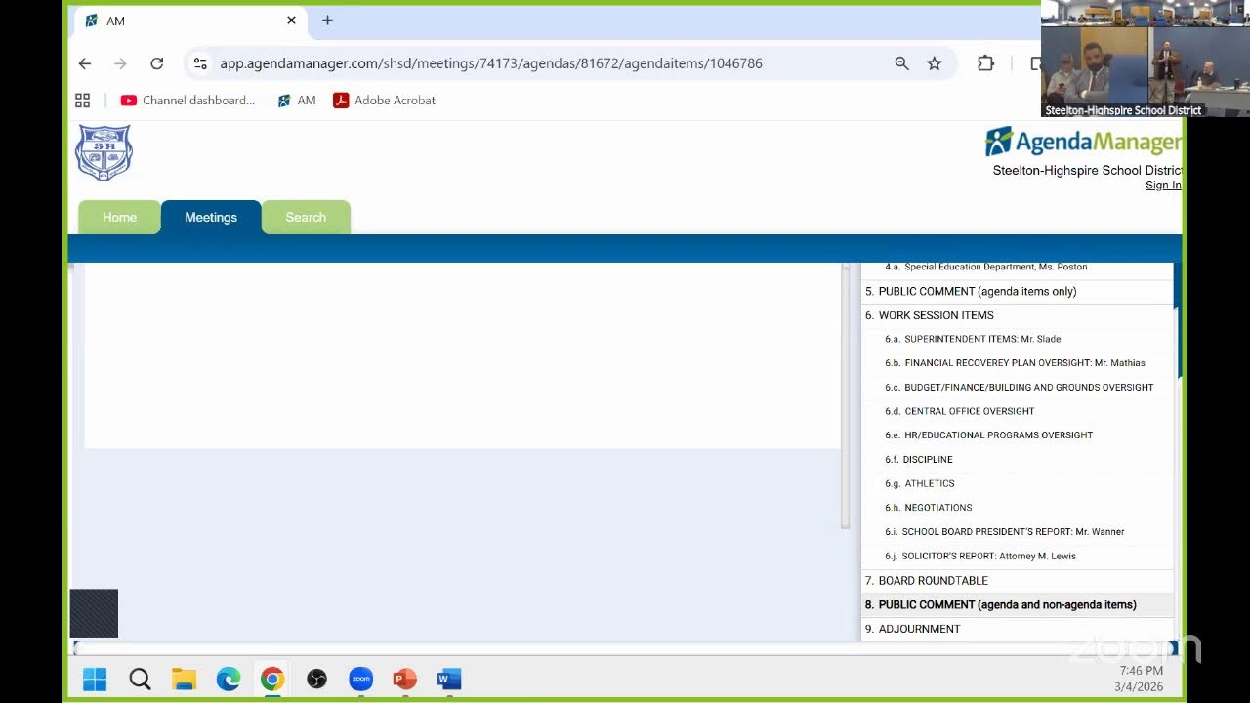Bookmark this page with the star icon

tap(935, 63)
